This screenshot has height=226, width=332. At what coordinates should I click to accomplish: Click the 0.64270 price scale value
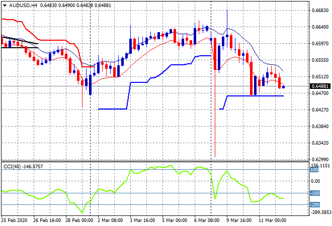(320, 109)
